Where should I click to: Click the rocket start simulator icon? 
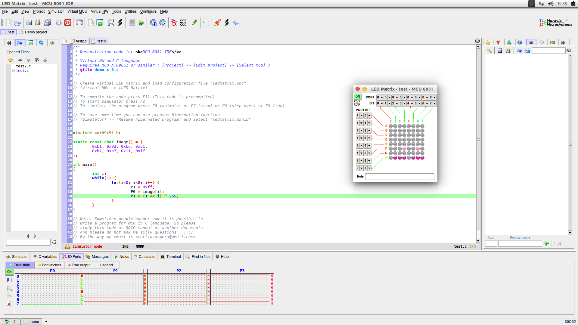pyautogui.click(x=217, y=23)
